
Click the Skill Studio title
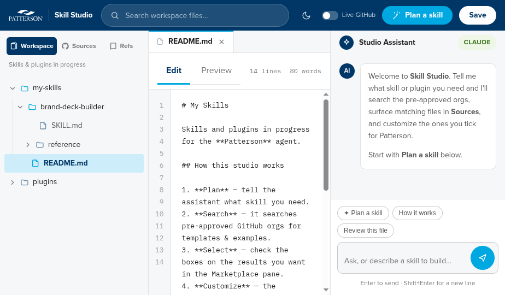(x=73, y=15)
